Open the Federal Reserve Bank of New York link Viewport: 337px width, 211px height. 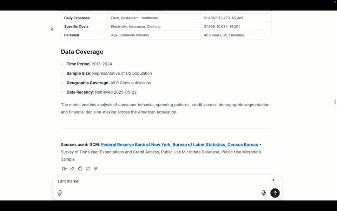(136, 145)
